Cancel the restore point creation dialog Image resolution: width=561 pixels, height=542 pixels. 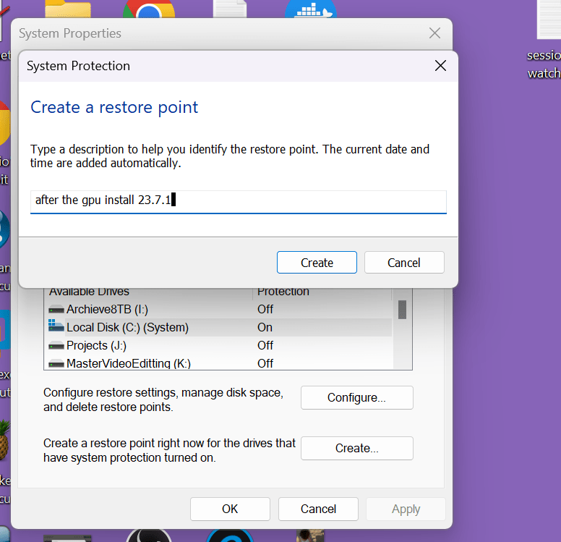pyautogui.click(x=404, y=262)
